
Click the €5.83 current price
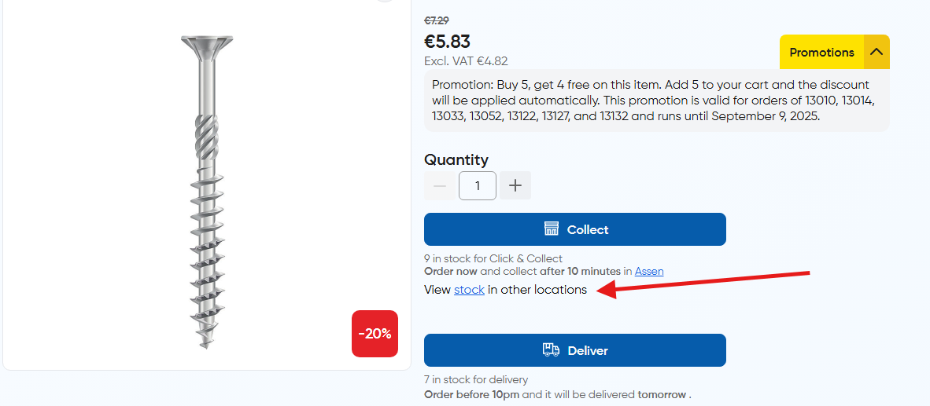448,42
